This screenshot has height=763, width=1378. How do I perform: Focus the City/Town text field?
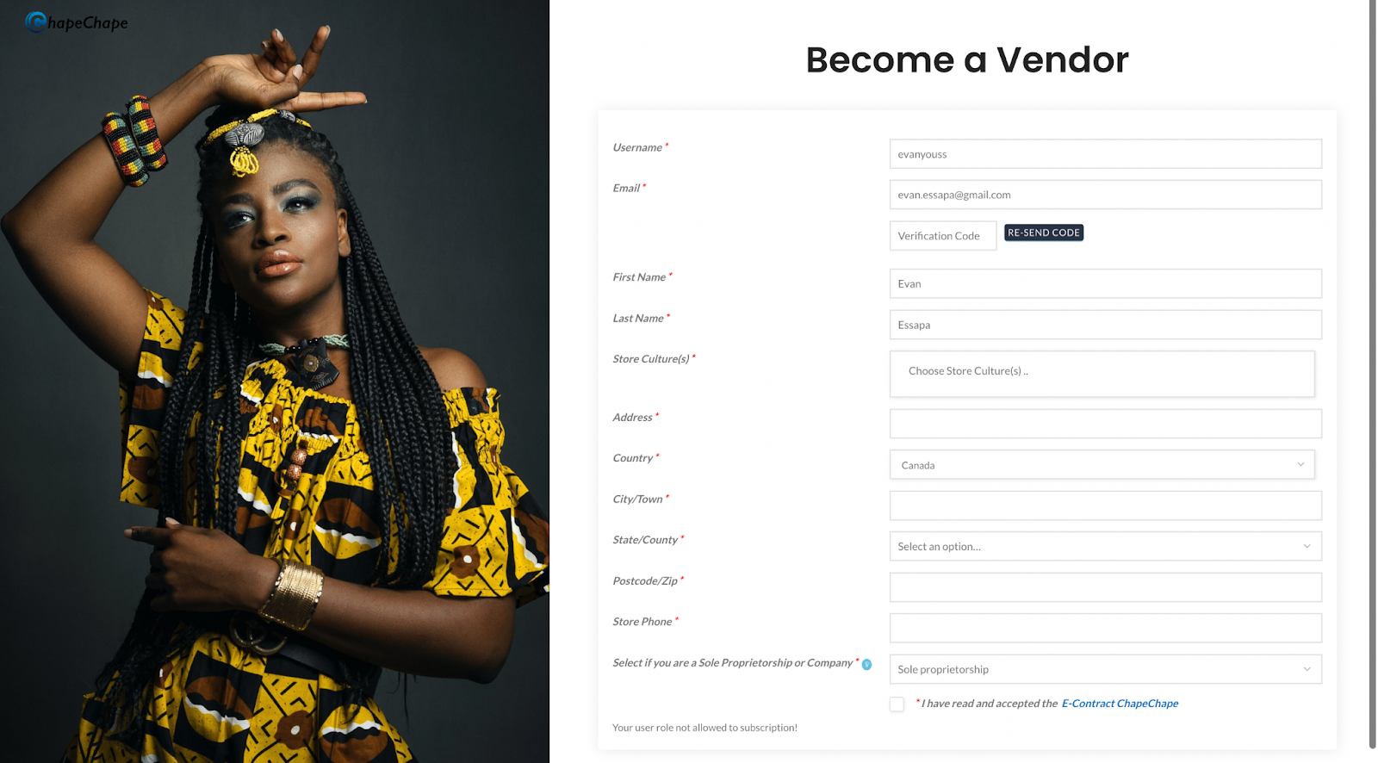[x=1105, y=506]
